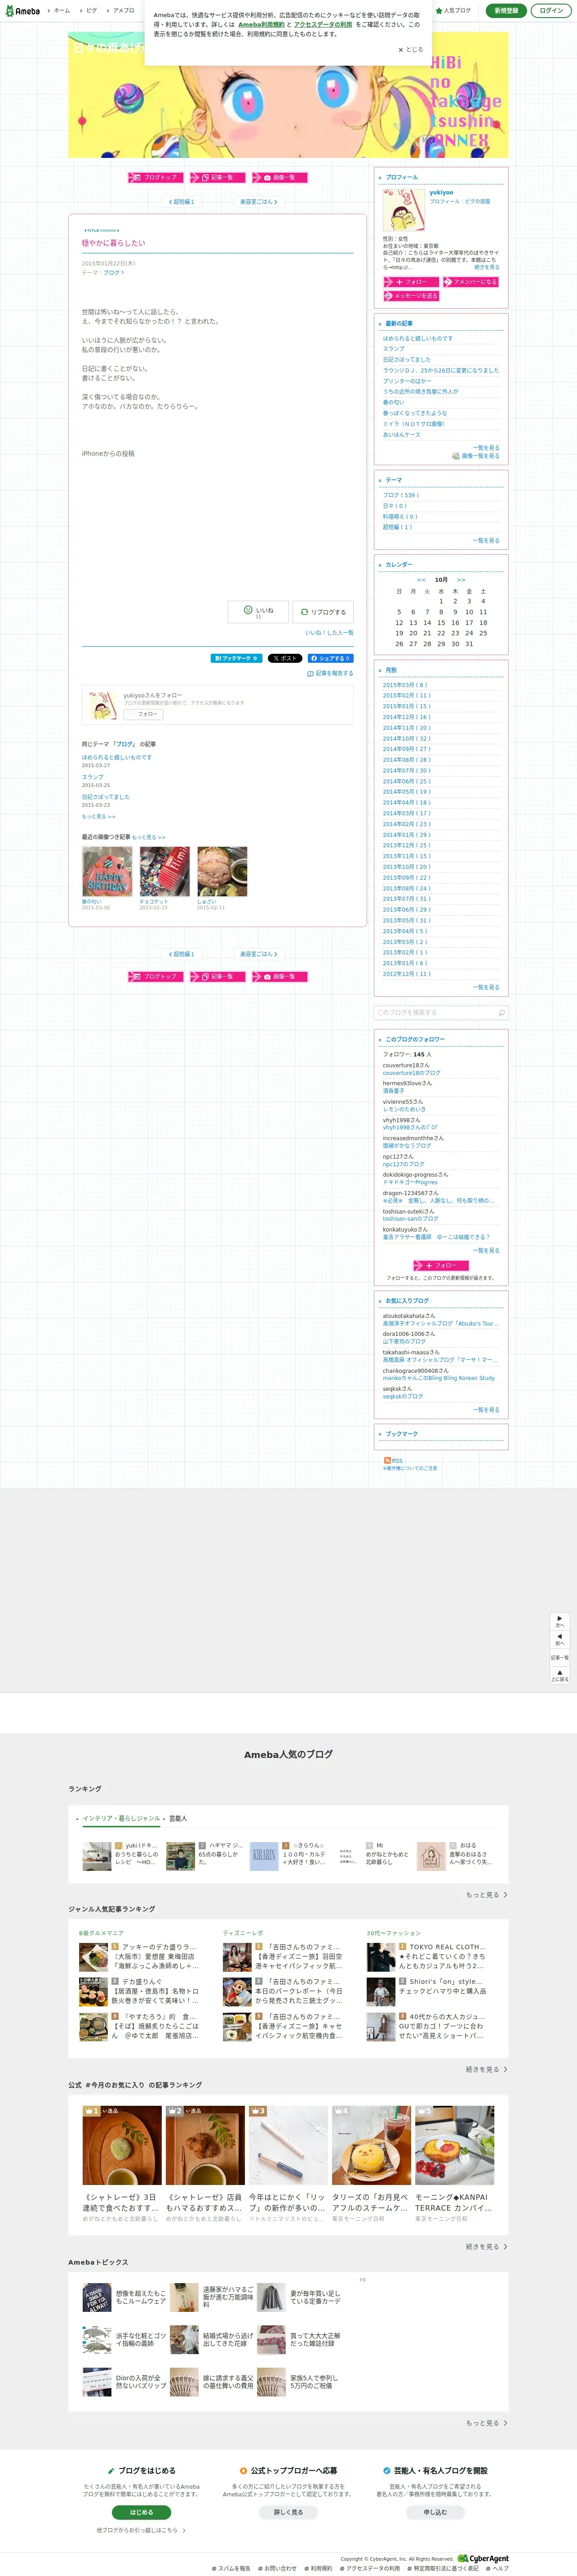Click the メッセージを送る button

(x=410, y=296)
